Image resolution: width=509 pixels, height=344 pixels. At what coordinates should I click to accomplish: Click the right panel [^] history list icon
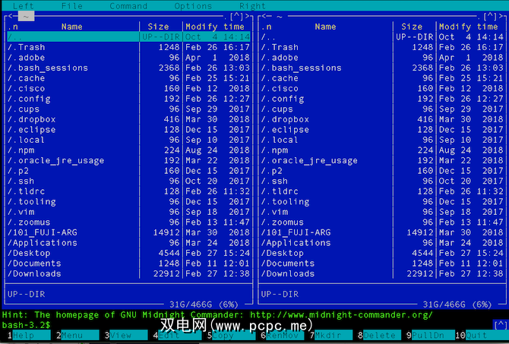coord(490,16)
